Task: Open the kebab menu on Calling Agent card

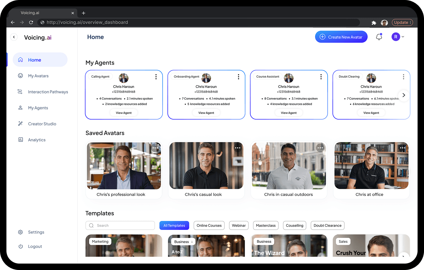Action: tap(156, 76)
